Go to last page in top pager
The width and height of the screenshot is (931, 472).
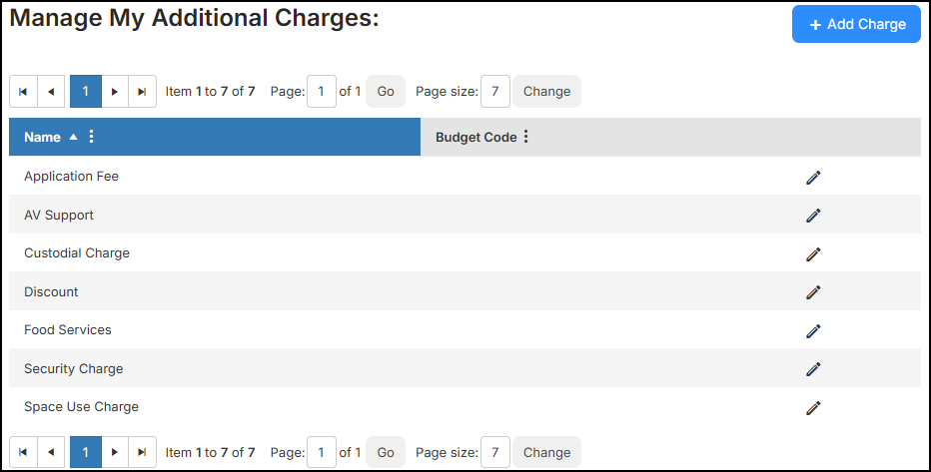coord(142,92)
